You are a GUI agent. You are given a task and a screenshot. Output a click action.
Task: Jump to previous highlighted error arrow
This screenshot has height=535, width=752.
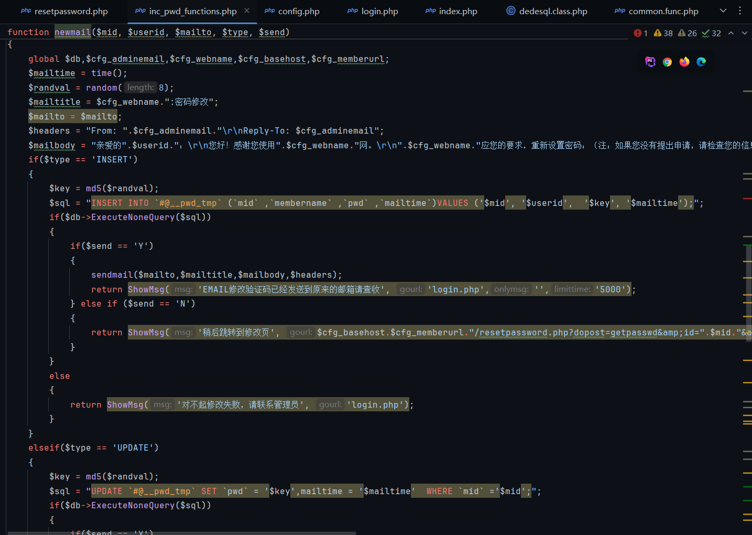[731, 33]
